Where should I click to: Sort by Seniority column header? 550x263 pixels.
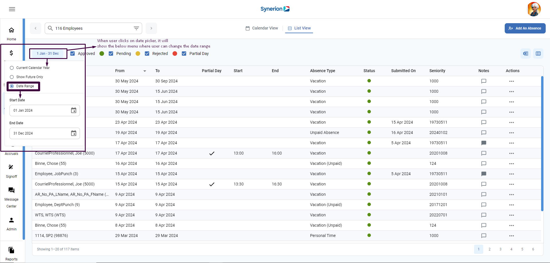click(x=437, y=71)
